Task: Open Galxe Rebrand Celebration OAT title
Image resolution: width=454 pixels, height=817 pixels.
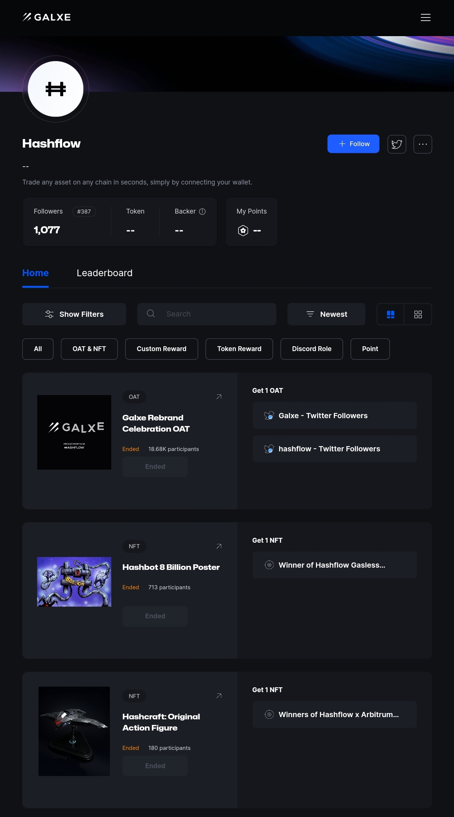Action: pyautogui.click(x=156, y=423)
